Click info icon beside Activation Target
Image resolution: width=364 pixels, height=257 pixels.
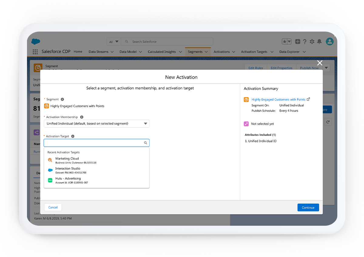click(x=73, y=137)
